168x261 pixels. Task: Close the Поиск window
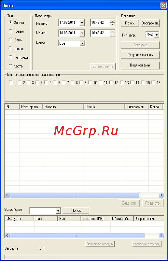tap(163, 6)
